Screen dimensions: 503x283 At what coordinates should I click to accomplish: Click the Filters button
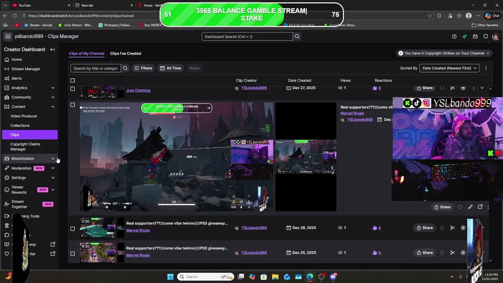pyautogui.click(x=143, y=68)
